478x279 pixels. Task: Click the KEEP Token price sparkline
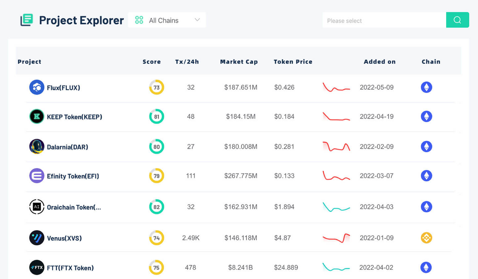coord(336,117)
